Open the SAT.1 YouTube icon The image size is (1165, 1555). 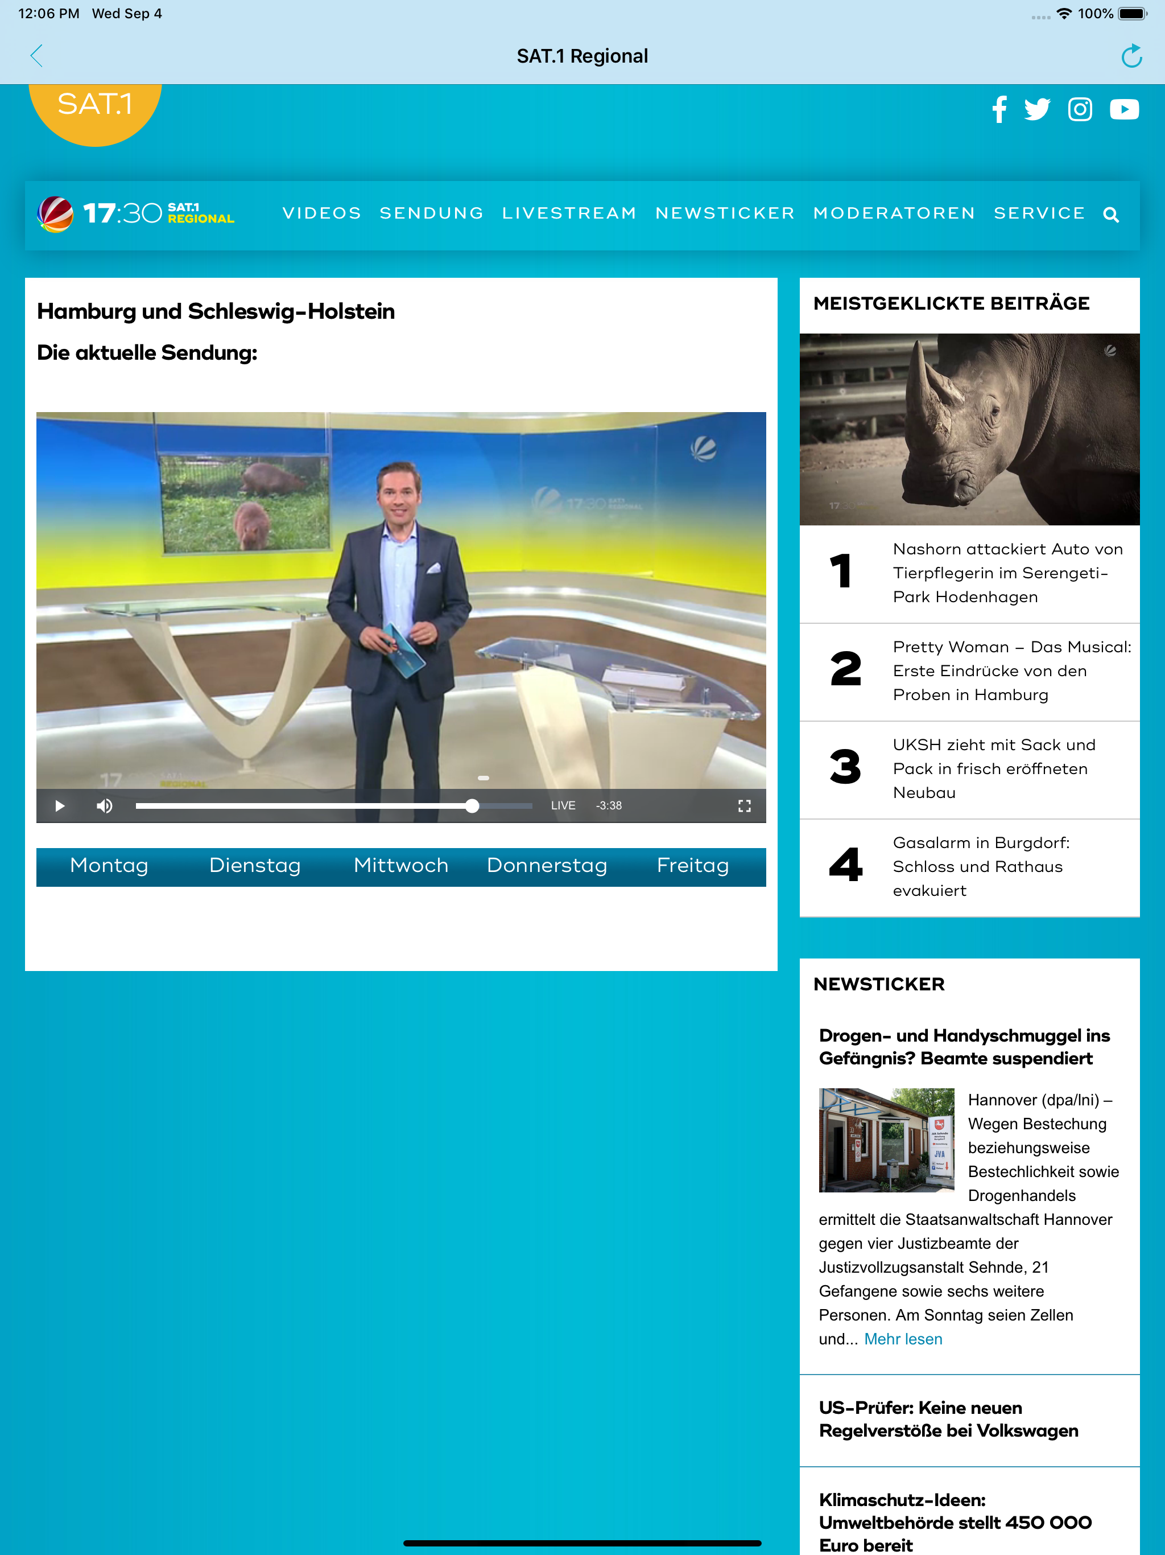coord(1124,109)
